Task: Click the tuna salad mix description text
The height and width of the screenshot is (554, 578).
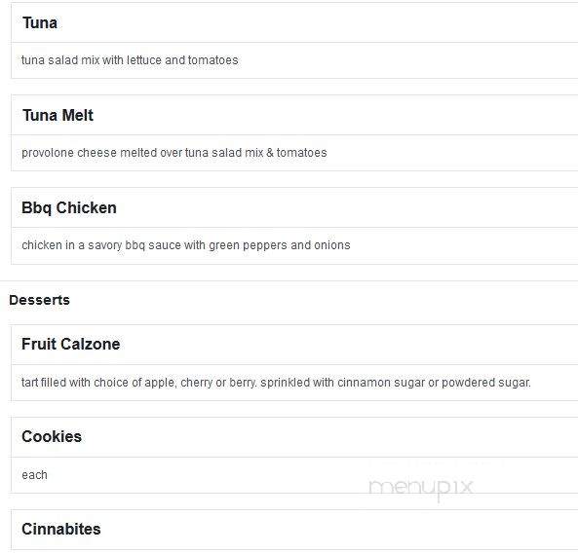Action: pos(130,60)
